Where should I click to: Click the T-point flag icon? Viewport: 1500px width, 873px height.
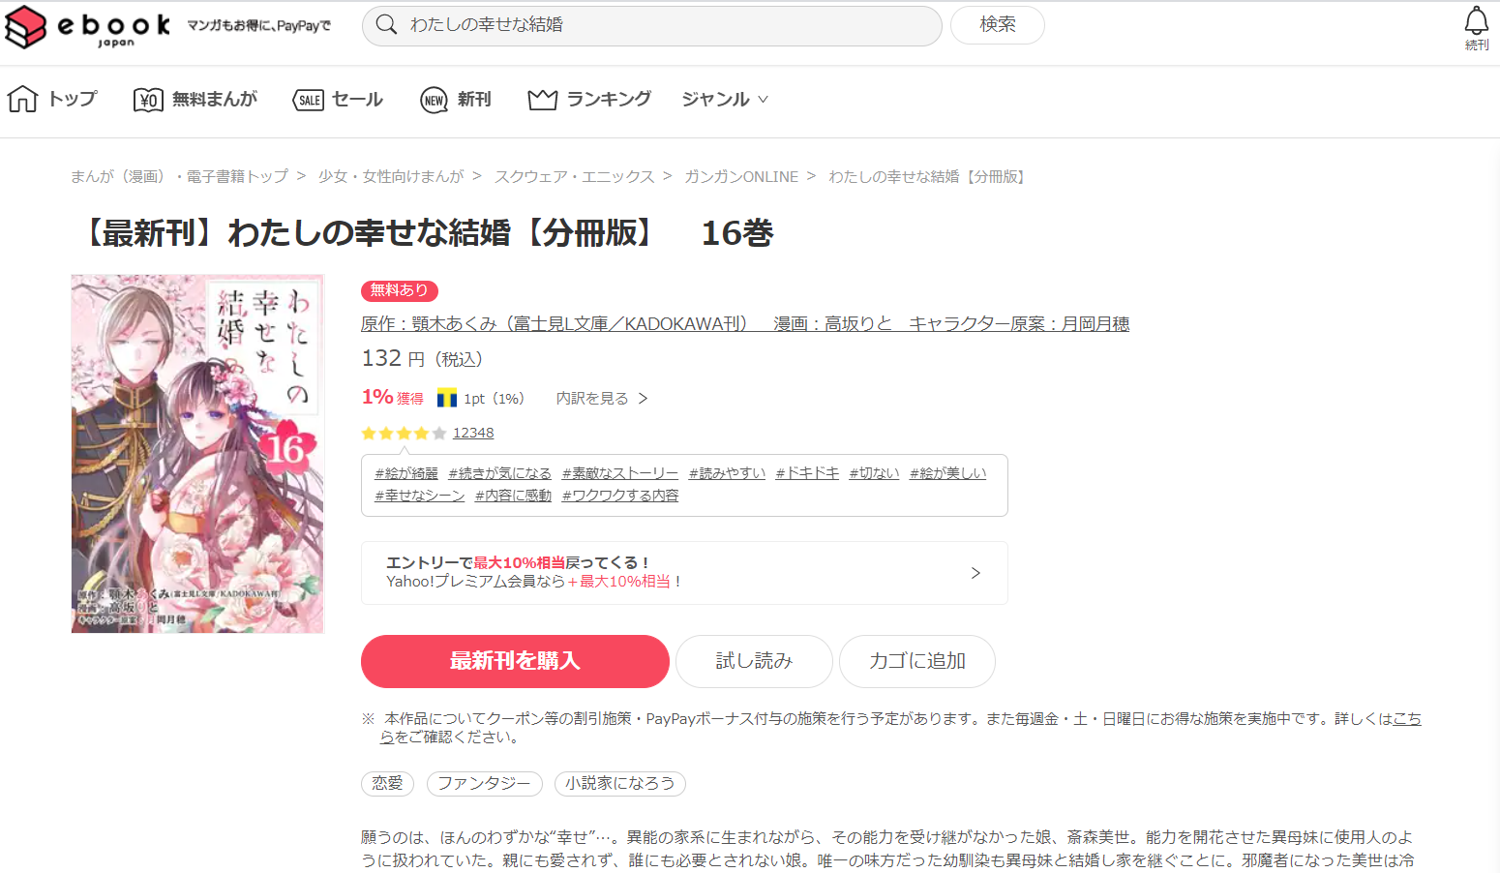pos(447,398)
